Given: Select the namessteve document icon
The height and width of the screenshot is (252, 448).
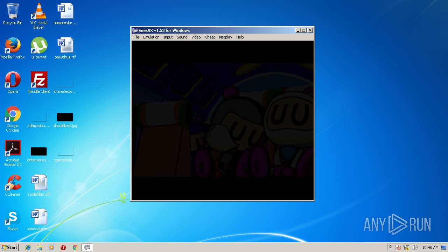Looking at the screenshot, I should [x=38, y=220].
